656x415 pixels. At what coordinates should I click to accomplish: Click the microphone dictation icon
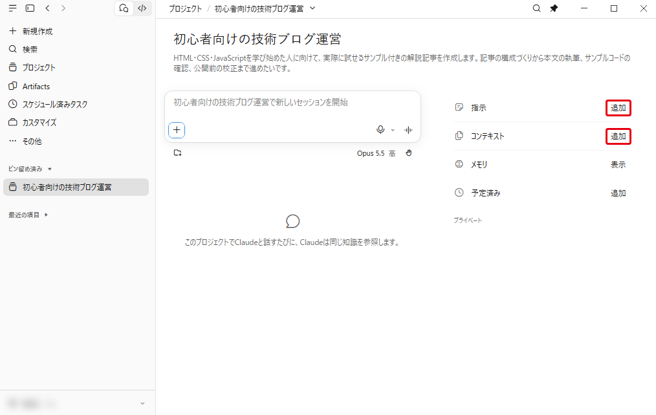pos(380,130)
